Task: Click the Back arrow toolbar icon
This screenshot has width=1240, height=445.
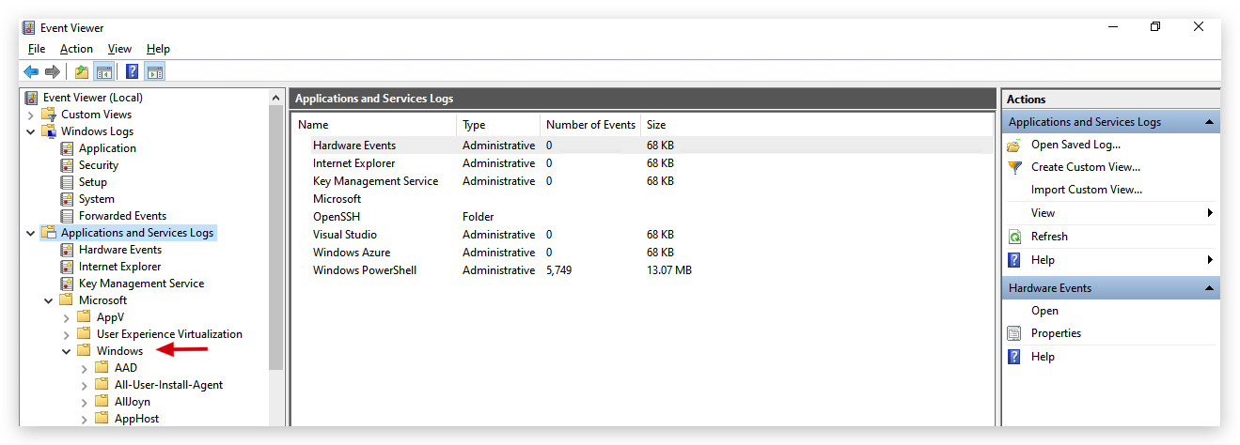Action: [x=31, y=72]
